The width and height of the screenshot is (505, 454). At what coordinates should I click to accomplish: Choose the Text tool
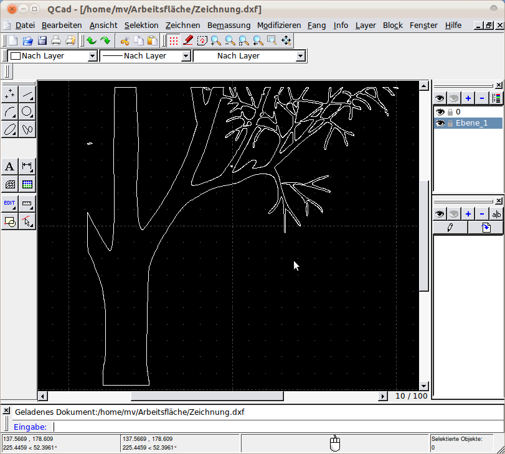(x=10, y=166)
